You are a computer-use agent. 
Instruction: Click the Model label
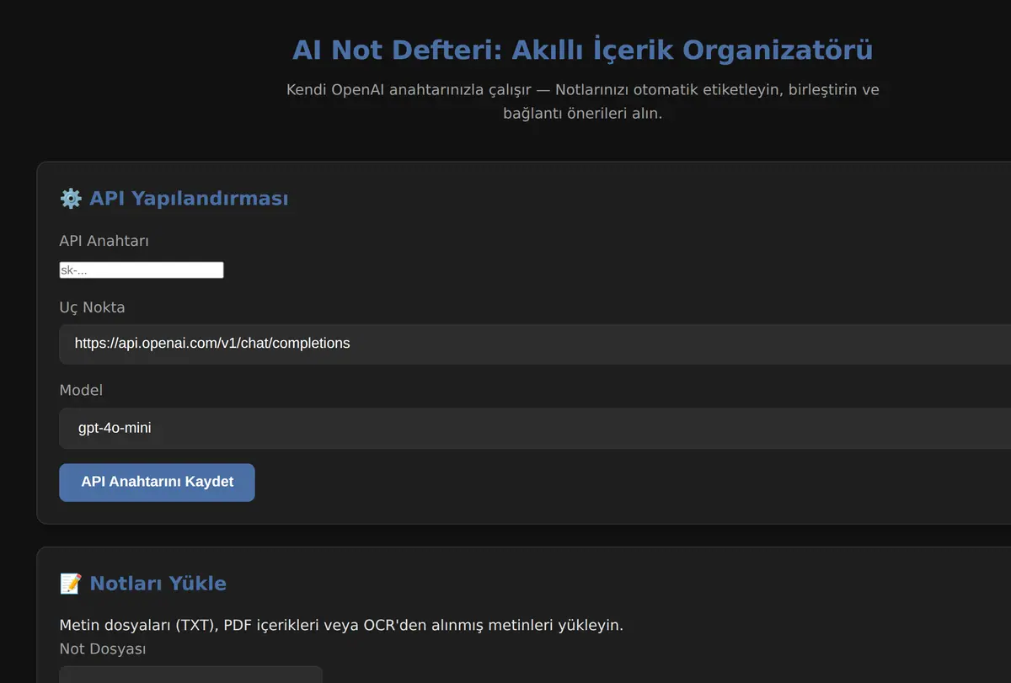pyautogui.click(x=81, y=390)
